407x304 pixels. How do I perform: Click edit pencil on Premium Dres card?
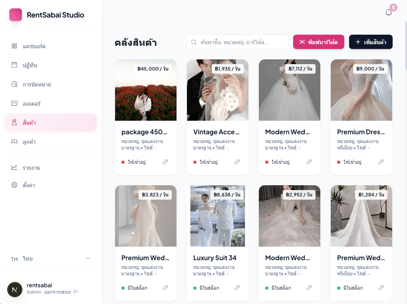(381, 162)
